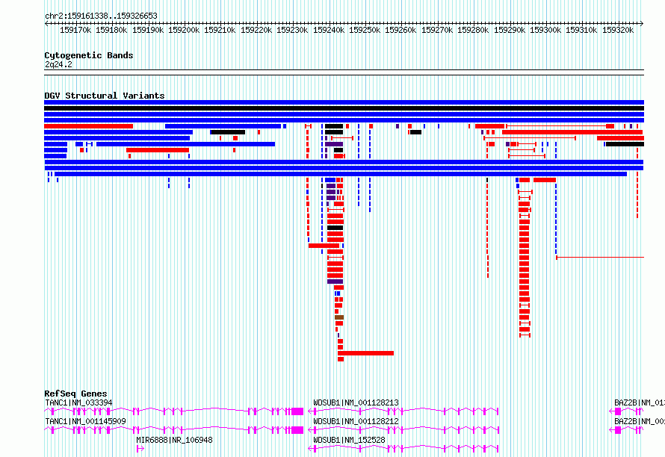
Task: Click the 159190k ruler mark
Action: click(148, 30)
